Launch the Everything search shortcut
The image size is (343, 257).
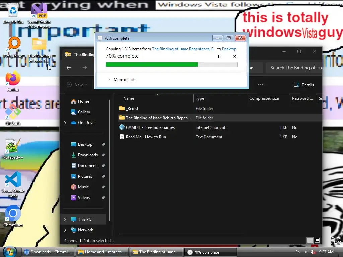tap(13, 47)
